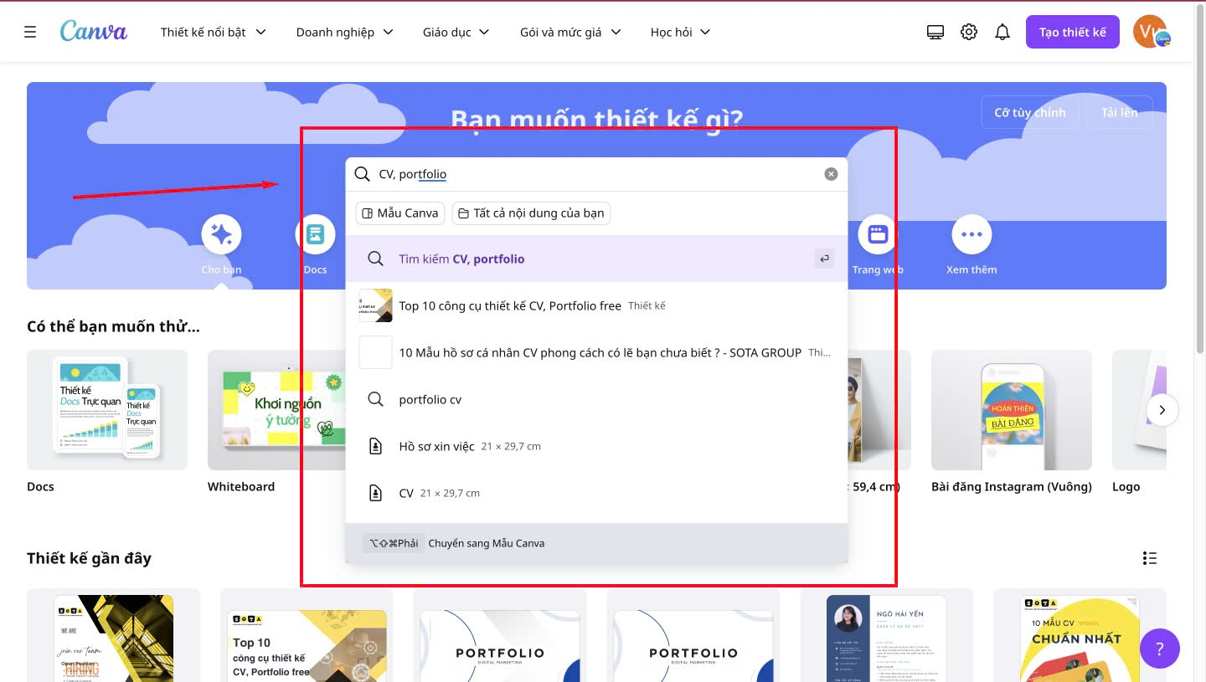The height and width of the screenshot is (682, 1206).
Task: Open the WE ARE HIRING recent design
Action: tap(114, 636)
